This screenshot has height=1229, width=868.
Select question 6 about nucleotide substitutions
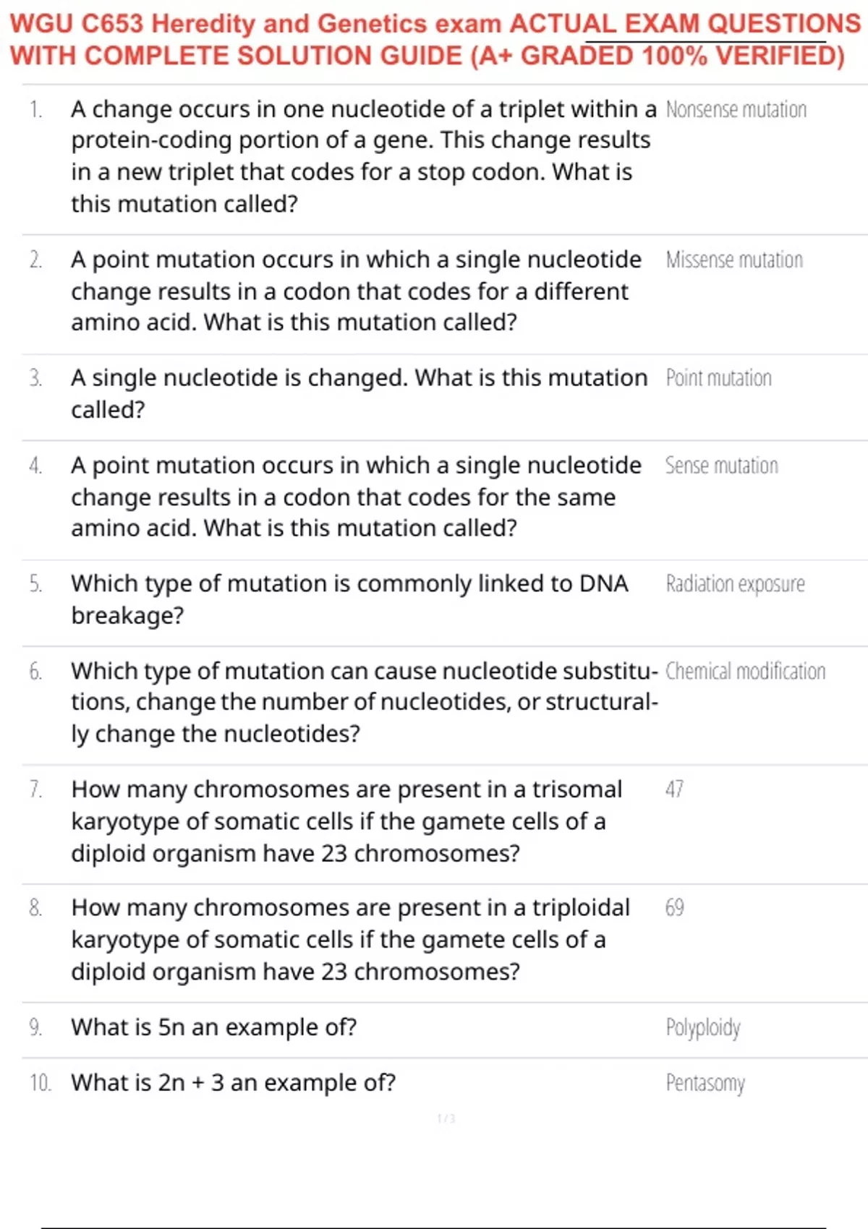365,702
